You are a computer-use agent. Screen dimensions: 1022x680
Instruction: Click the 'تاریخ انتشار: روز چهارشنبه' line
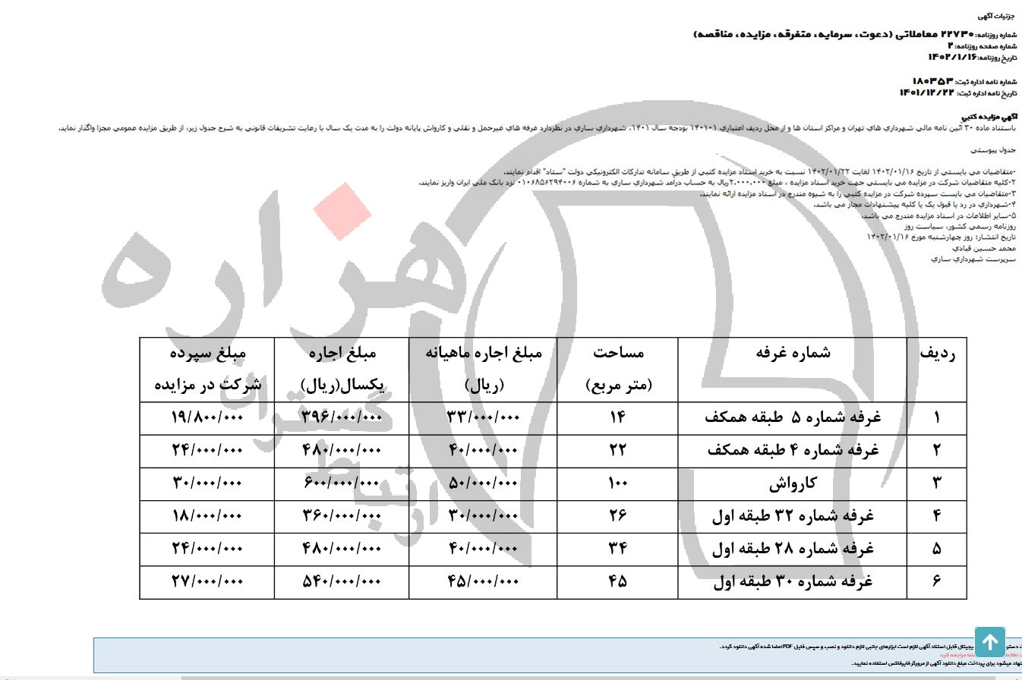[941, 237]
